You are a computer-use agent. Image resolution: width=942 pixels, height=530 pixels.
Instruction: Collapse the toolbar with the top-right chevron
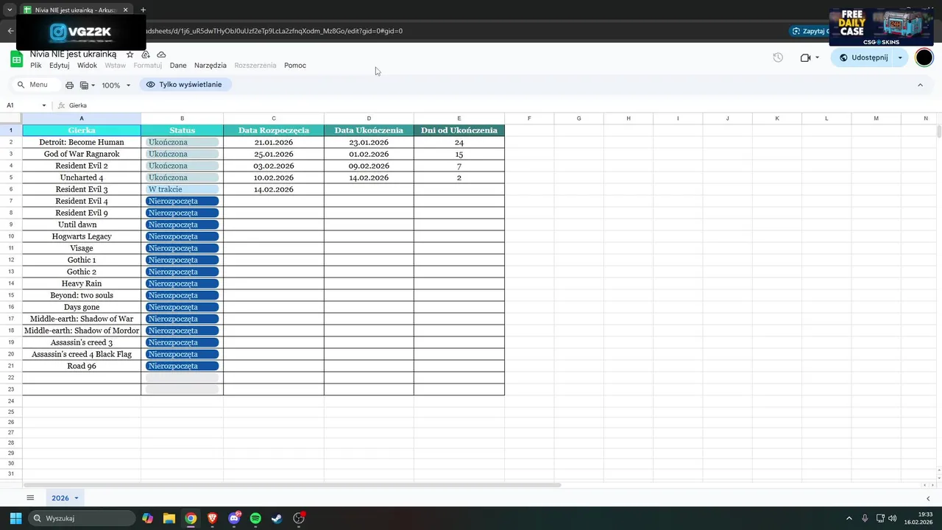[920, 85]
